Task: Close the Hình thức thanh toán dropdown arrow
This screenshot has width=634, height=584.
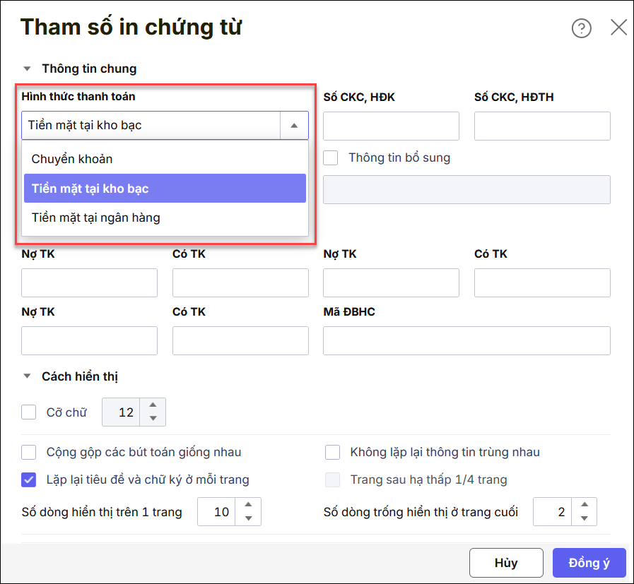Action: (294, 126)
